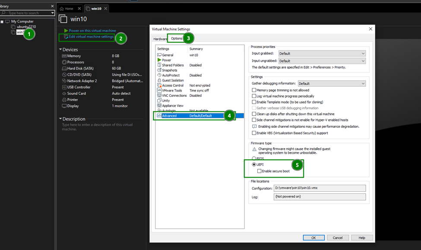Screen dimensions: 421x250
Task: Collapse the Description section
Action: [x=60, y=119]
